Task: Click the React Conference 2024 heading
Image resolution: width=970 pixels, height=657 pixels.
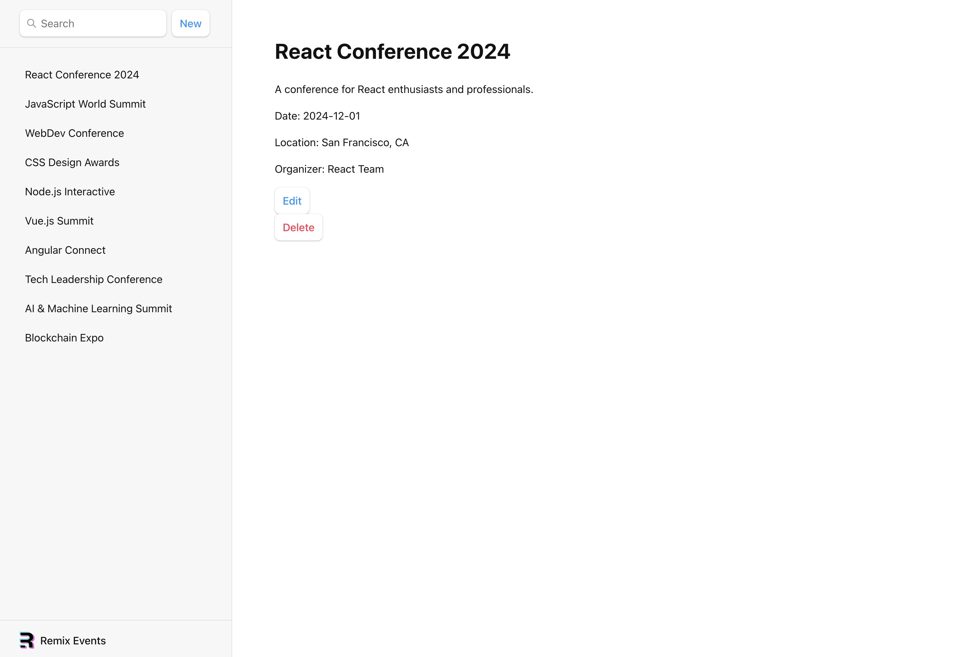Action: tap(392, 51)
